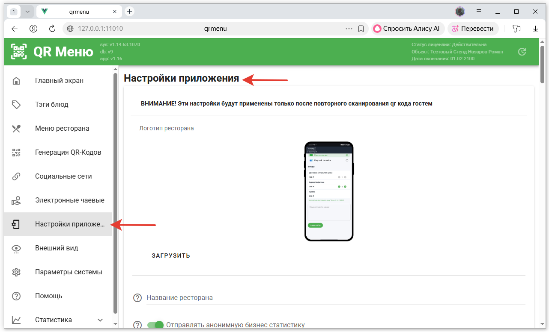The image size is (549, 332).
Task: Click the home icon for Главный экран
Action: pyautogui.click(x=16, y=81)
